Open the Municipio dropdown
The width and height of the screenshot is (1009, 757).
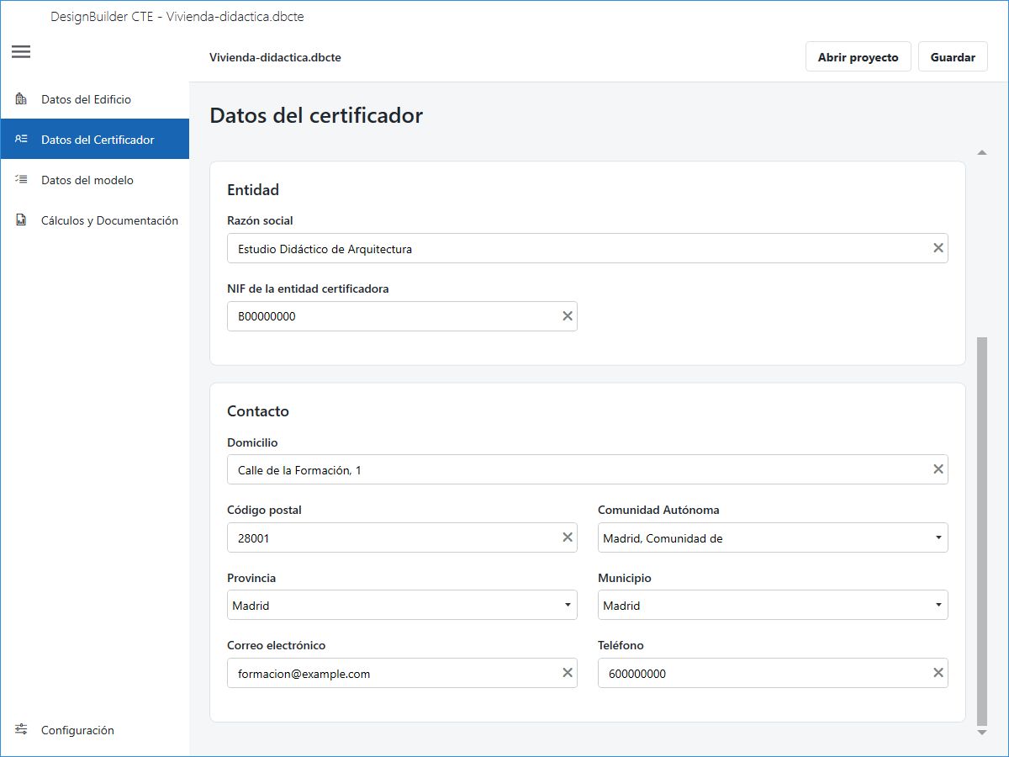[x=773, y=606]
